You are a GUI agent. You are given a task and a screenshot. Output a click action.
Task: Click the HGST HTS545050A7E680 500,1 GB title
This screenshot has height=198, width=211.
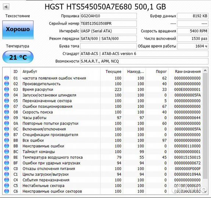(105, 7)
